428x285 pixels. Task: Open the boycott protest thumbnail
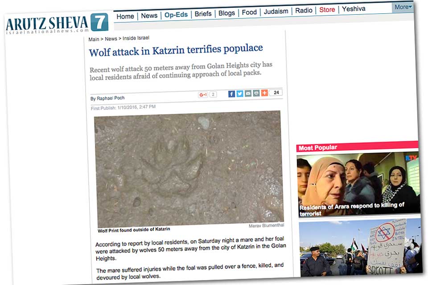pos(361,248)
